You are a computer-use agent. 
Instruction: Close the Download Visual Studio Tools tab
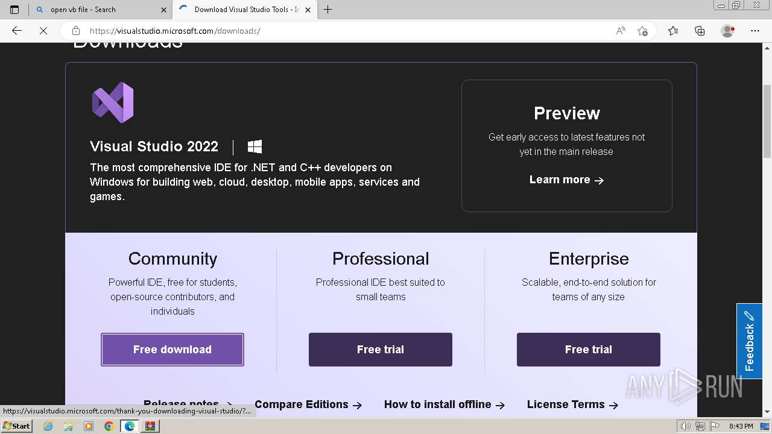click(x=308, y=10)
